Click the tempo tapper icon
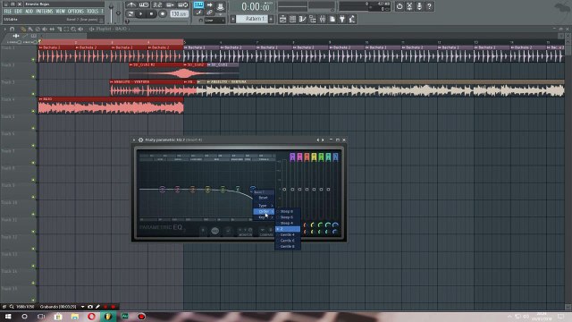This screenshot has height=322, width=572. (352, 19)
